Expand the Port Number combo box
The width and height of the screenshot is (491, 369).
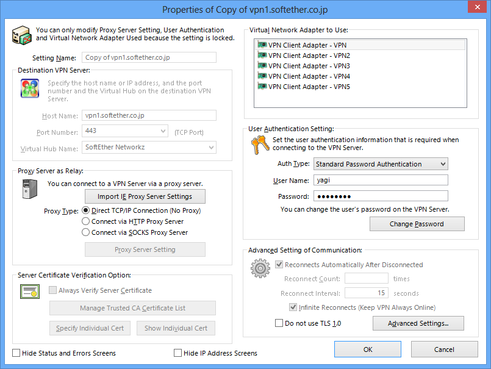coord(163,131)
